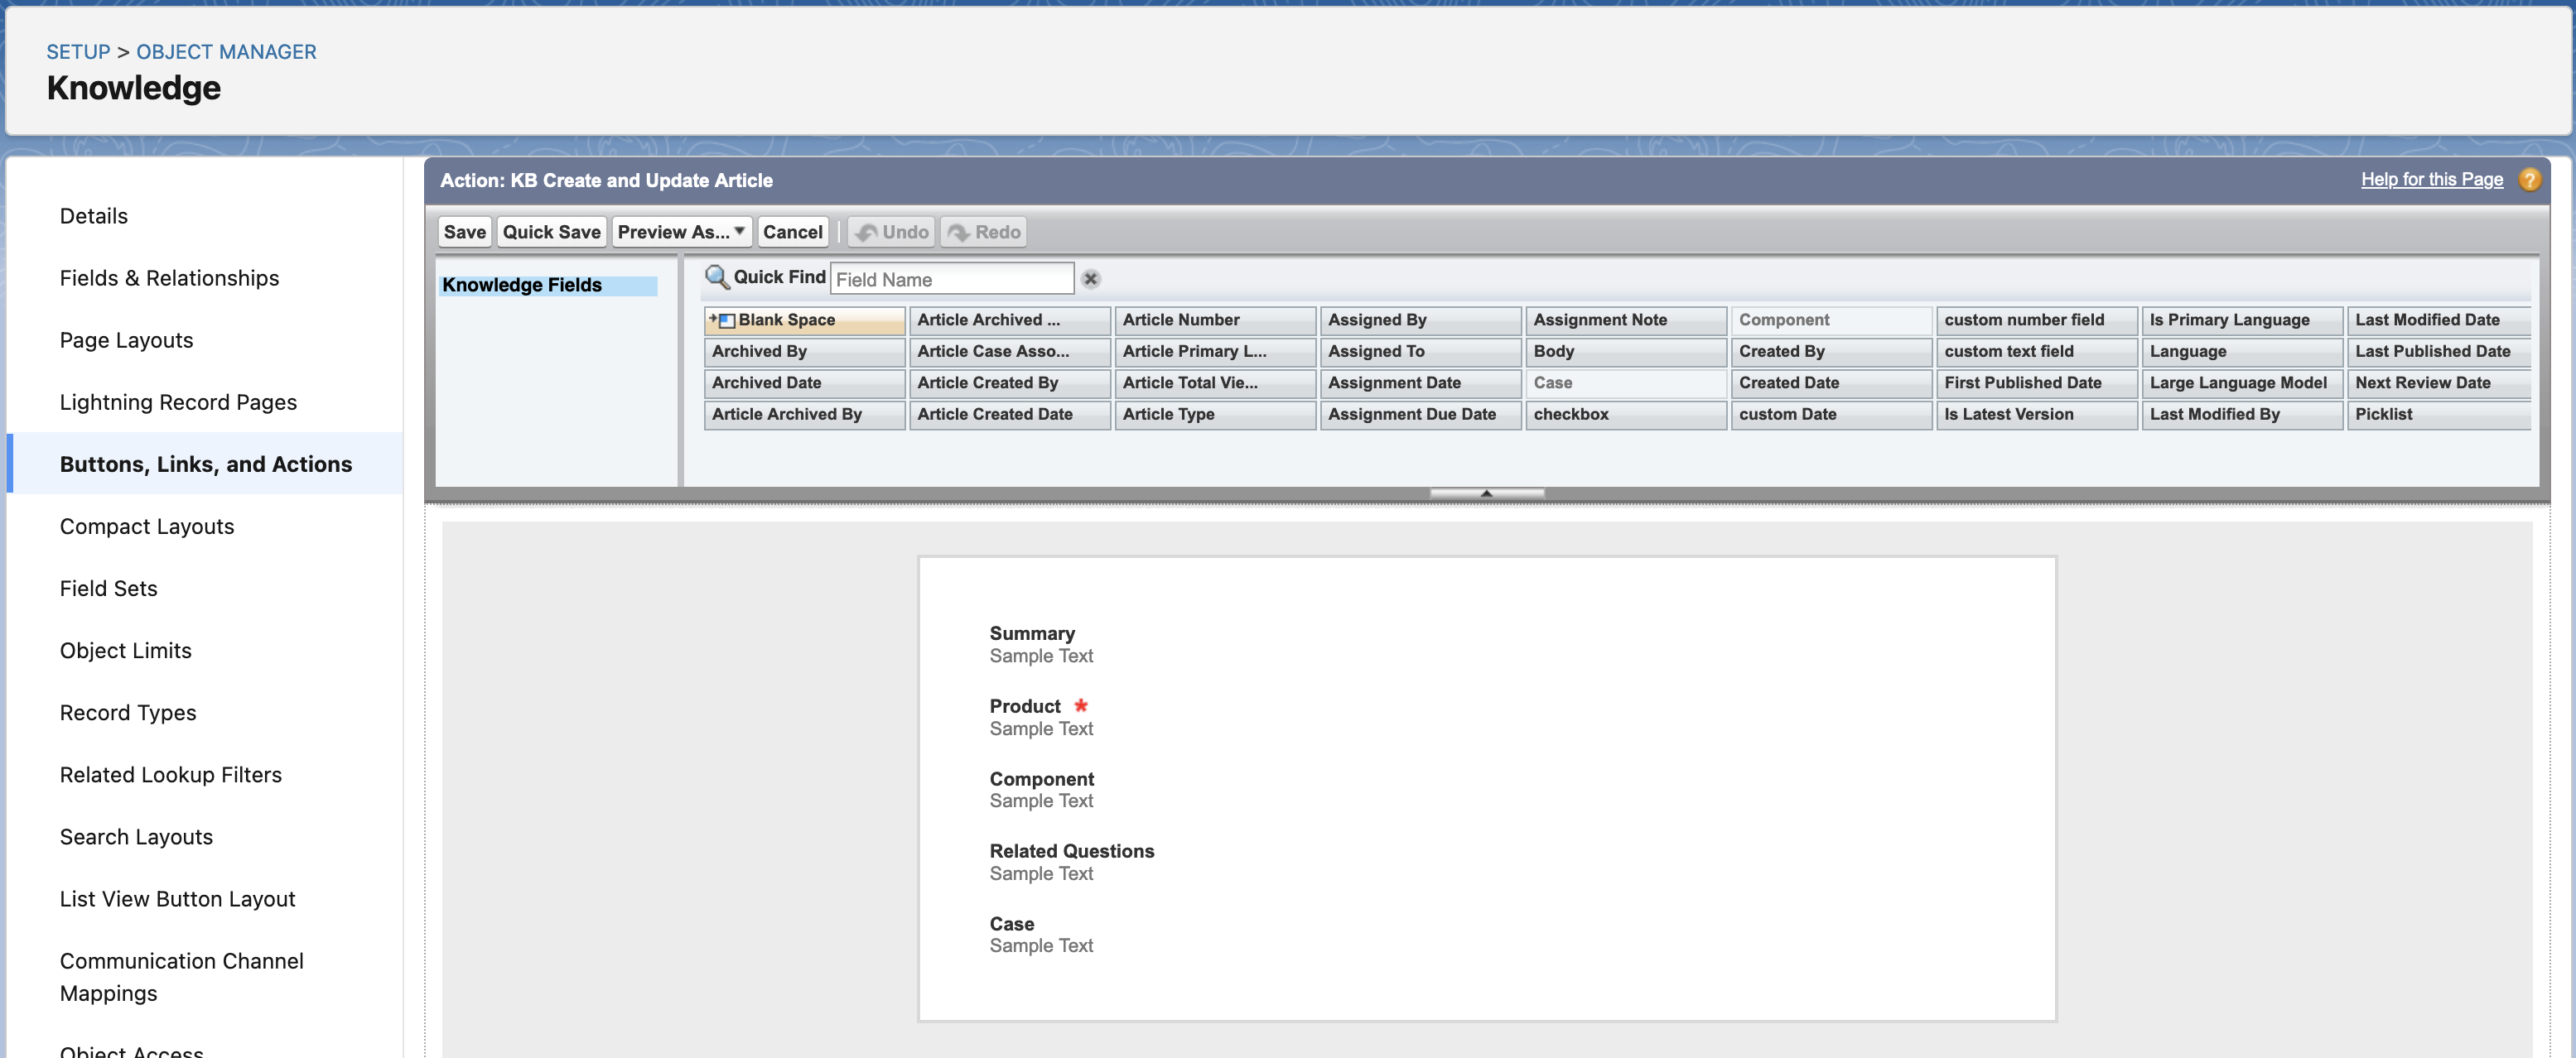Image resolution: width=2576 pixels, height=1058 pixels.
Task: Go to Page Layouts section
Action: (126, 339)
